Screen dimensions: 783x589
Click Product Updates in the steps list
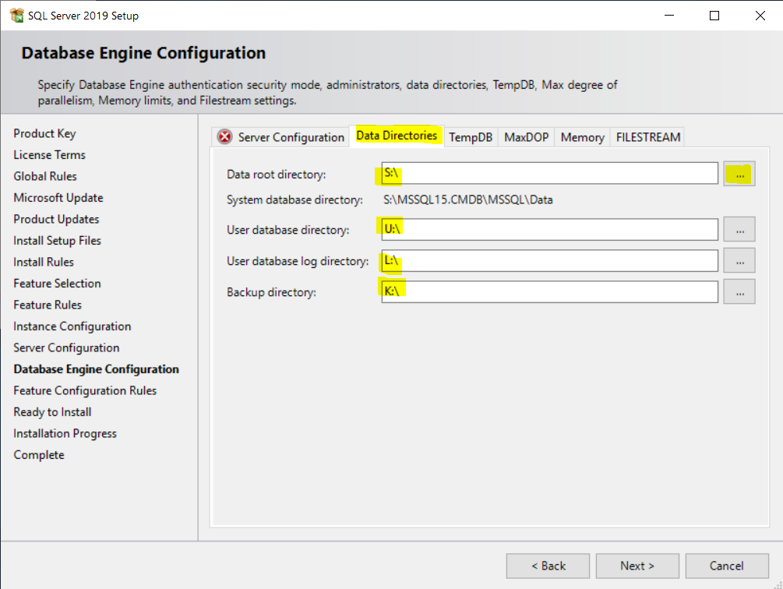tap(56, 219)
